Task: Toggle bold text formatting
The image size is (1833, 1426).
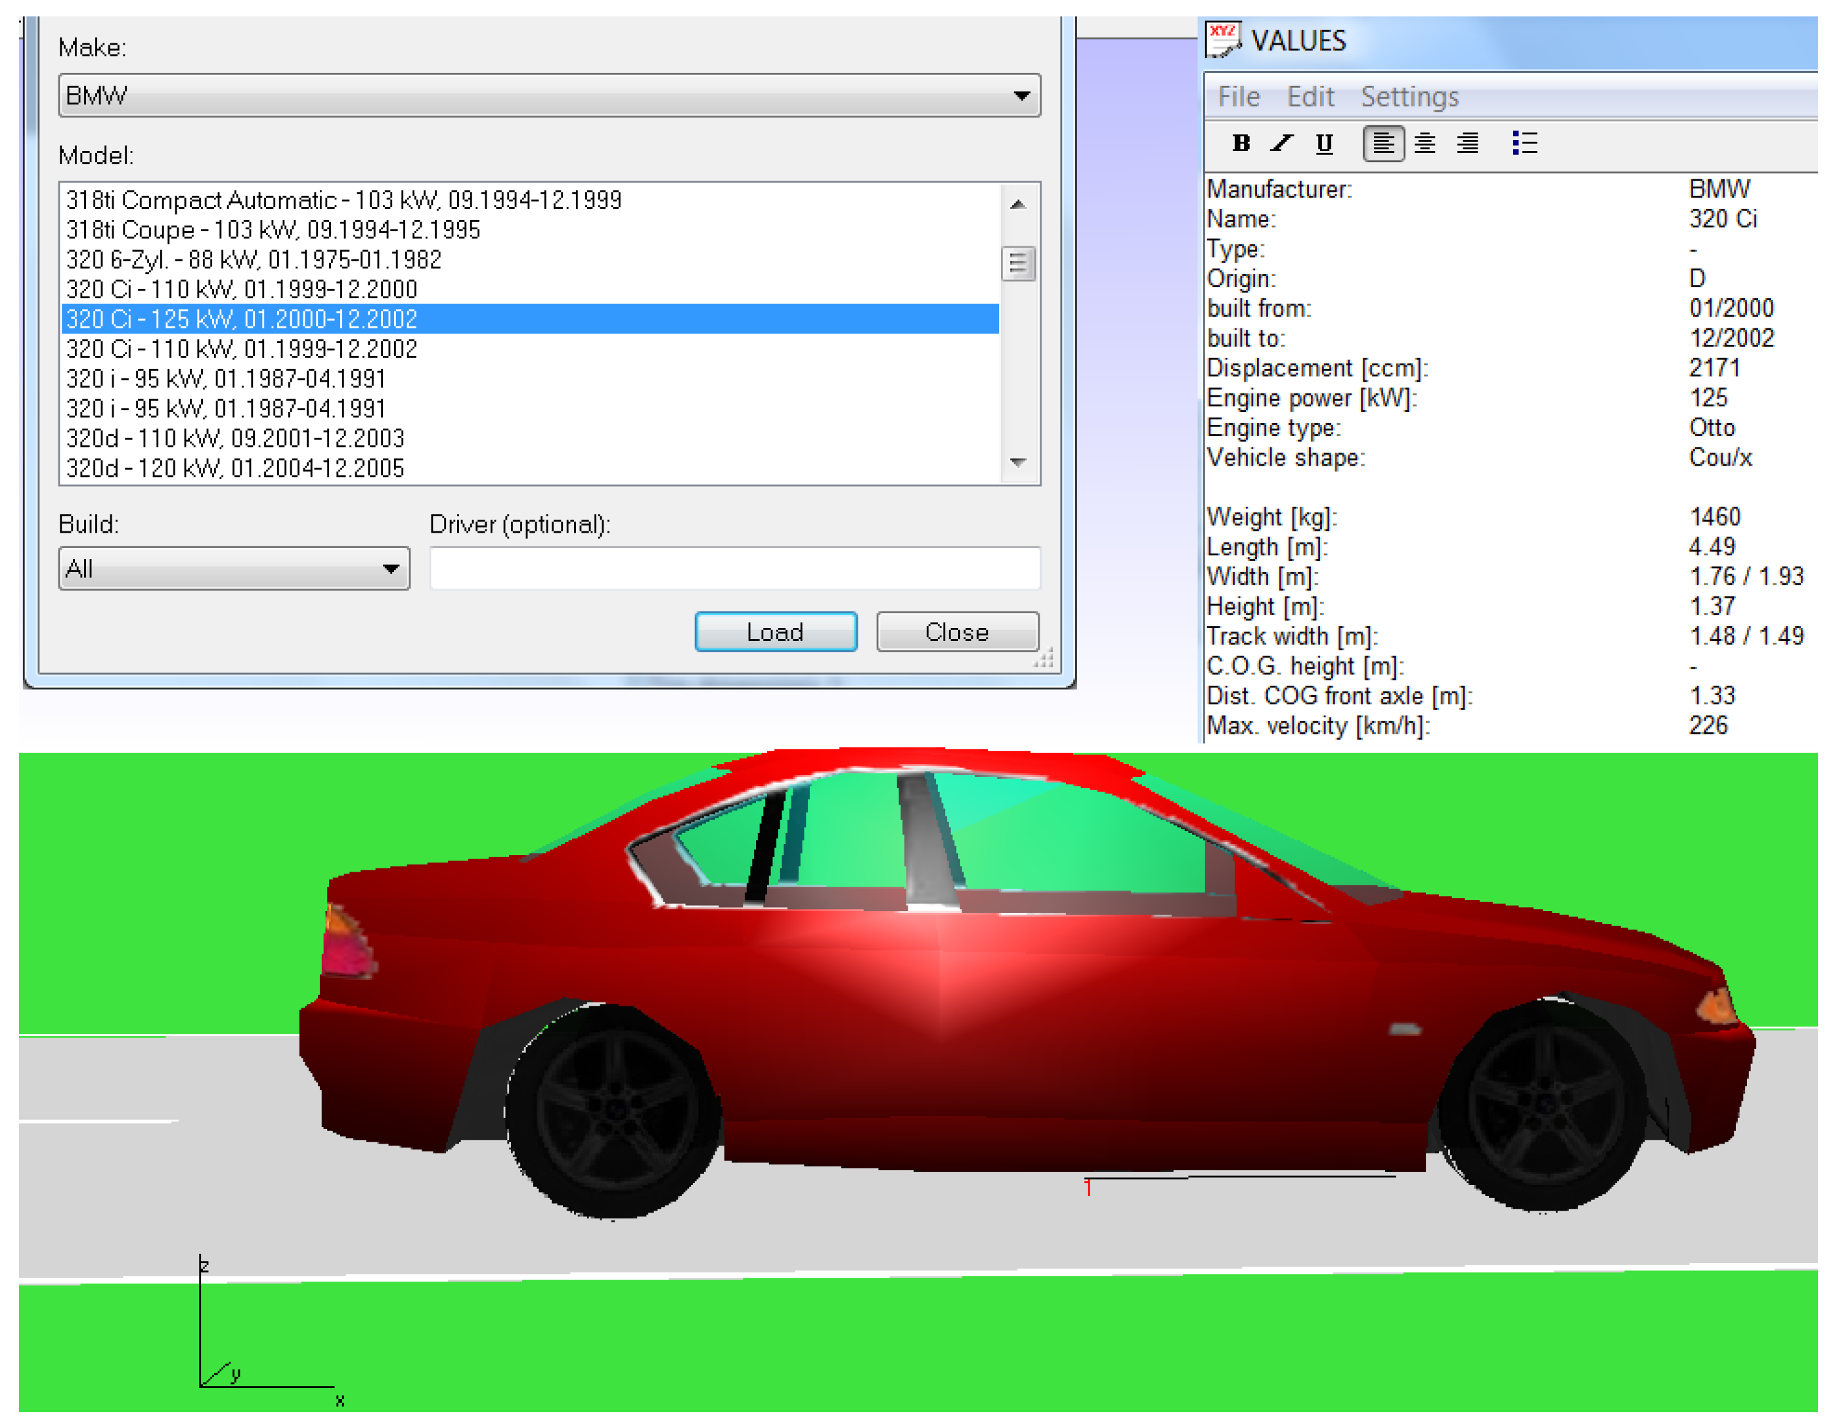Action: pos(1241,144)
